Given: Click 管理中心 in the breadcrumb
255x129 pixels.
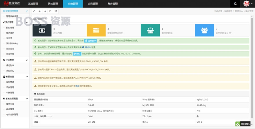Looking at the screenshot, I should point(239,11).
